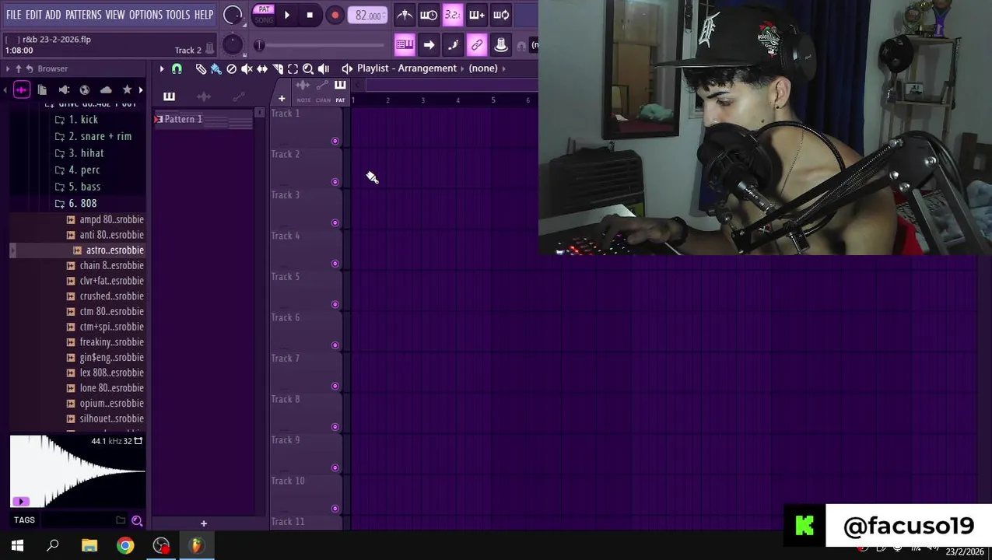Screen dimensions: 992x560
Task: Switch to browser Files tab icon
Action: 42,89
